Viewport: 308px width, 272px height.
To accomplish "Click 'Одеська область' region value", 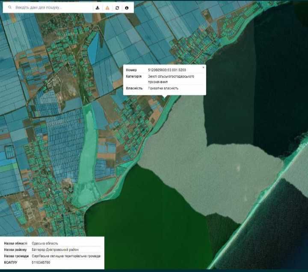I will (45, 243).
